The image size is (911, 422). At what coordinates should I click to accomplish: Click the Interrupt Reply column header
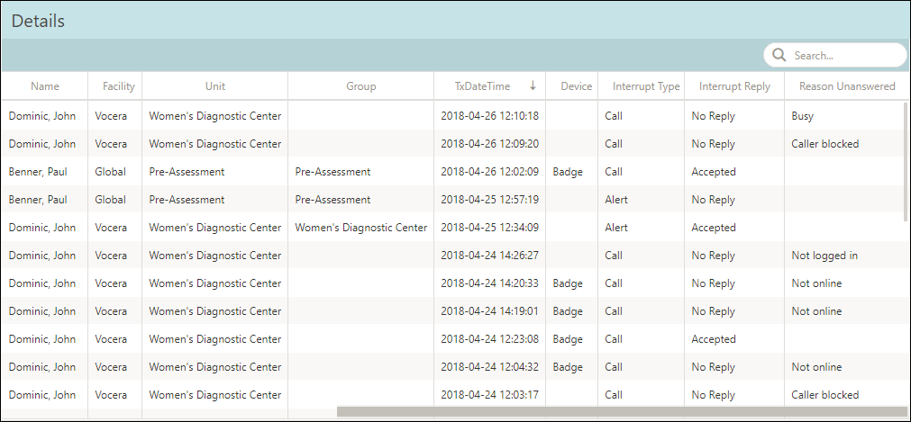734,85
